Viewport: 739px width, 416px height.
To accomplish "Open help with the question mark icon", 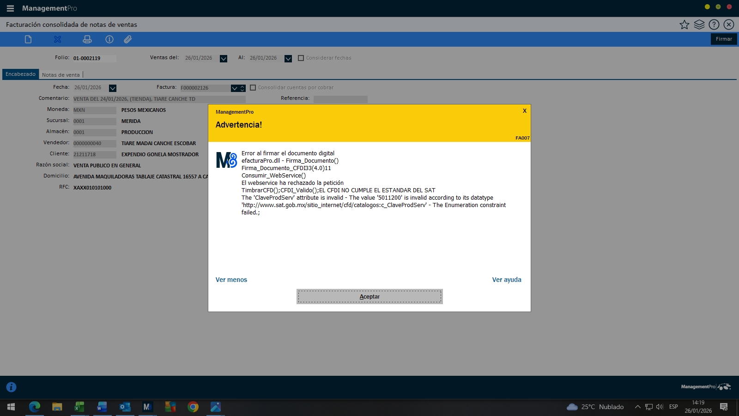I will point(714,24).
